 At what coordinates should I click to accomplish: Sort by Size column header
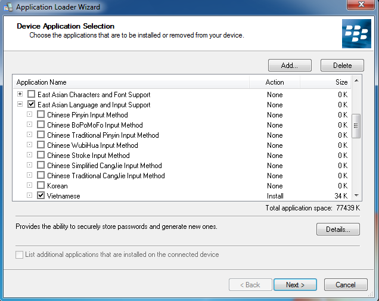(x=325, y=82)
